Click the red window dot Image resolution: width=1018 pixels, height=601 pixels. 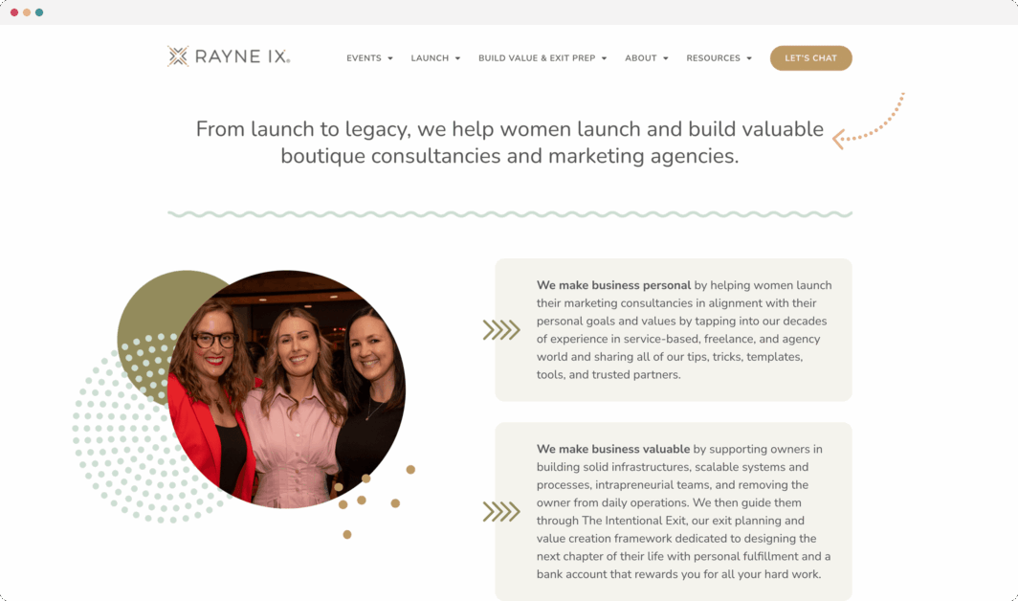click(x=14, y=12)
